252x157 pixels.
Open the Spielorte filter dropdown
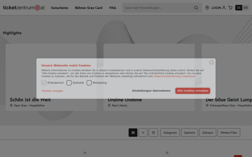(189, 132)
